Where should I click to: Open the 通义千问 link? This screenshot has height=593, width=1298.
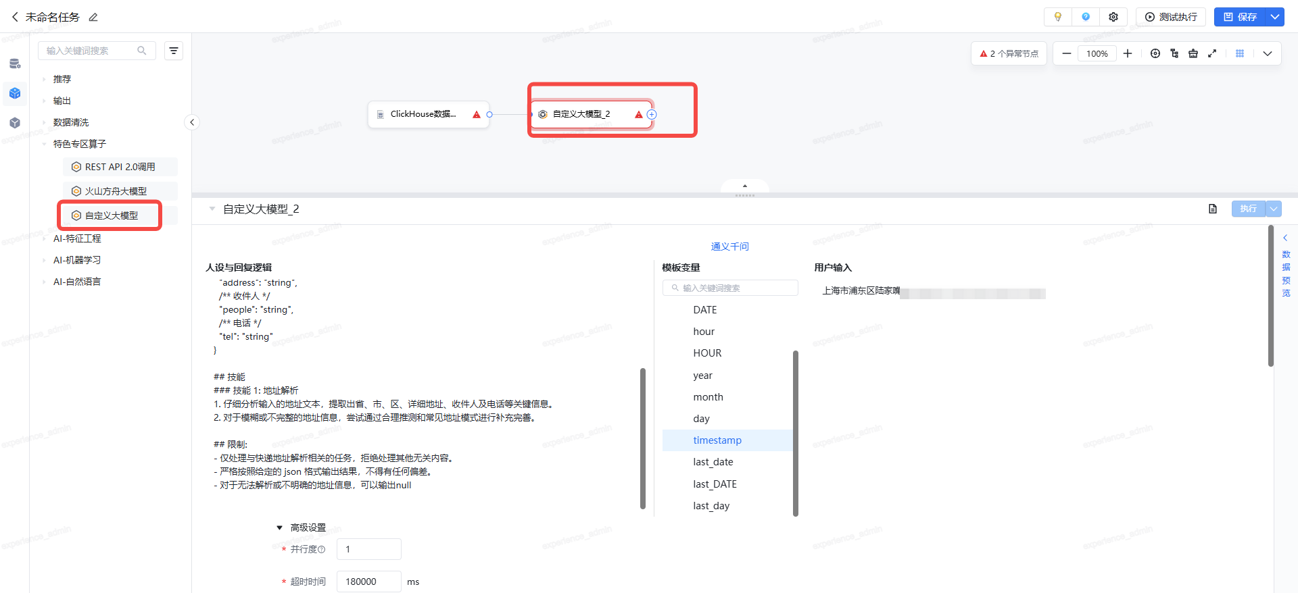point(729,247)
